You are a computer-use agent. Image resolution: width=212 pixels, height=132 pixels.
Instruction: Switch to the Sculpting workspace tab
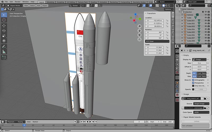[60, 2]
